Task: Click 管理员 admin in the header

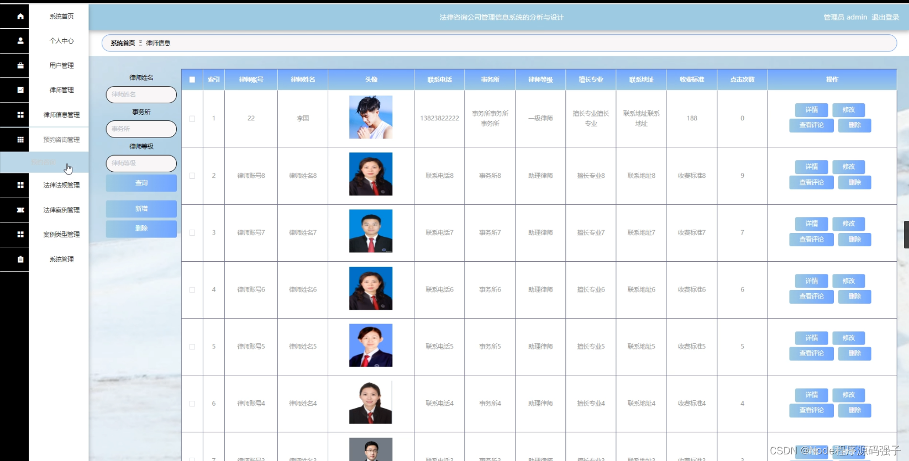Action: pos(845,17)
